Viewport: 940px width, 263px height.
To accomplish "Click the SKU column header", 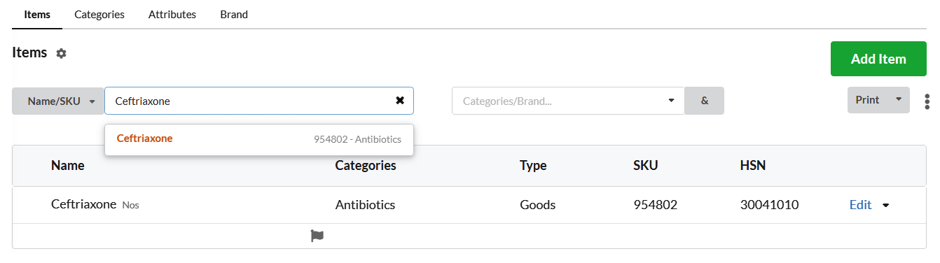I will coord(646,166).
